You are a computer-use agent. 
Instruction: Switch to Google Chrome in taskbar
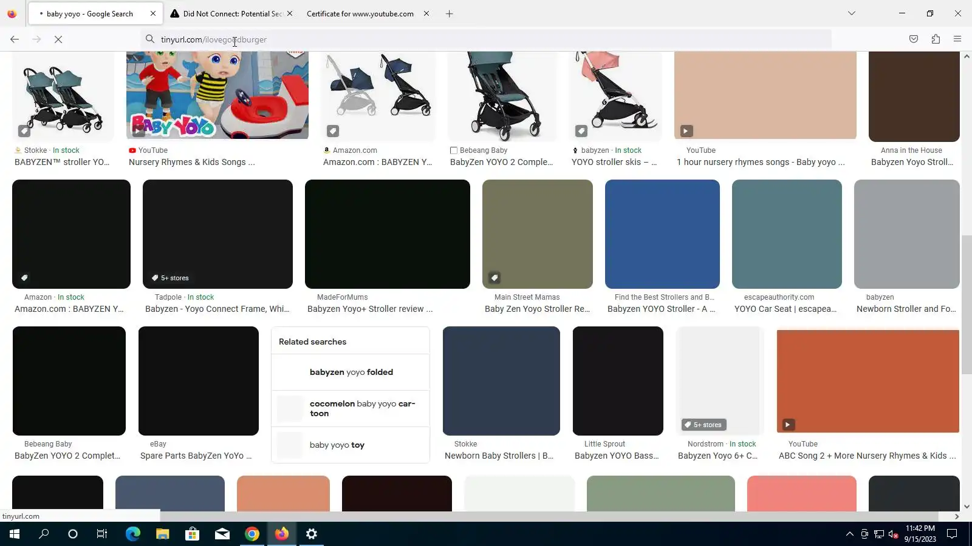pyautogui.click(x=252, y=534)
